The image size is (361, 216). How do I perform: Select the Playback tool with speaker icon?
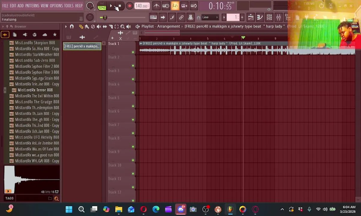pyautogui.click(x=129, y=27)
